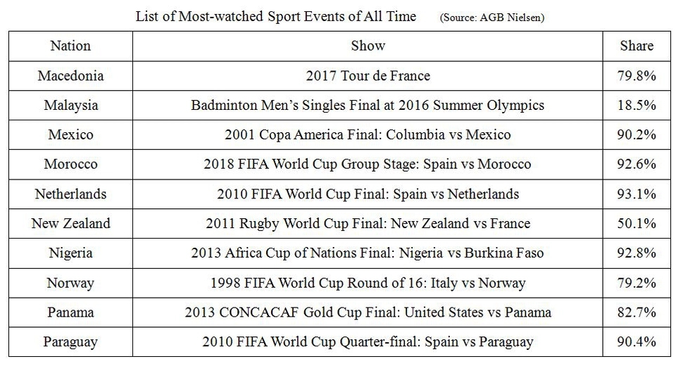Screen dimensions: 676x366
Task: Click the 2001 Copa America Final cell
Action: point(368,135)
